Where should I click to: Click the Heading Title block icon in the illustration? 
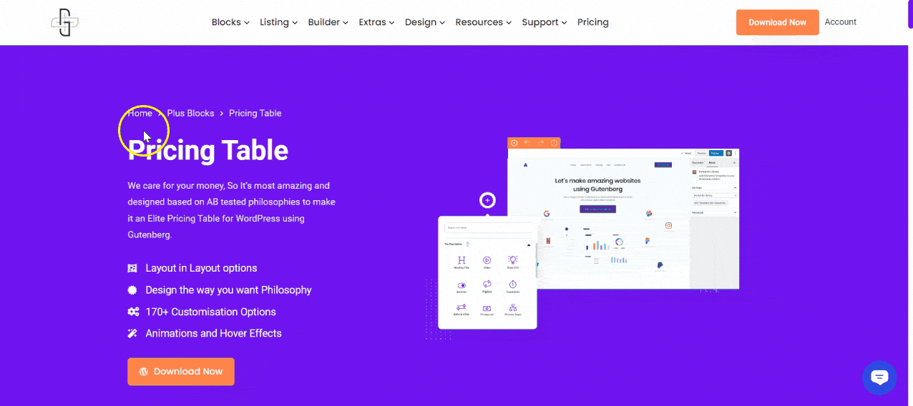[x=462, y=260]
